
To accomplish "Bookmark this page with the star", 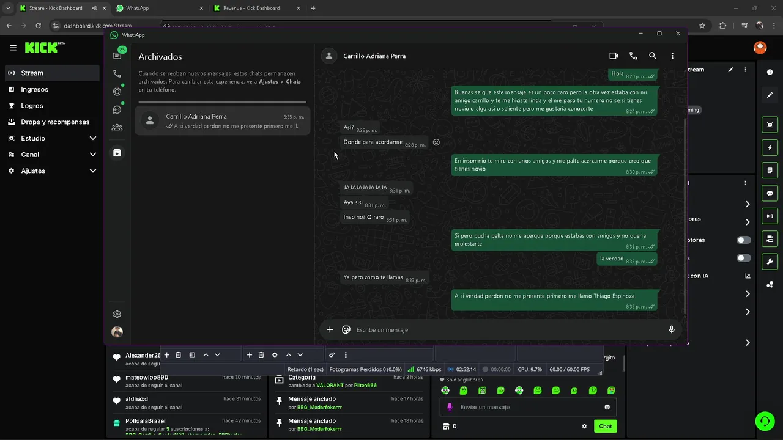I will coord(702,26).
